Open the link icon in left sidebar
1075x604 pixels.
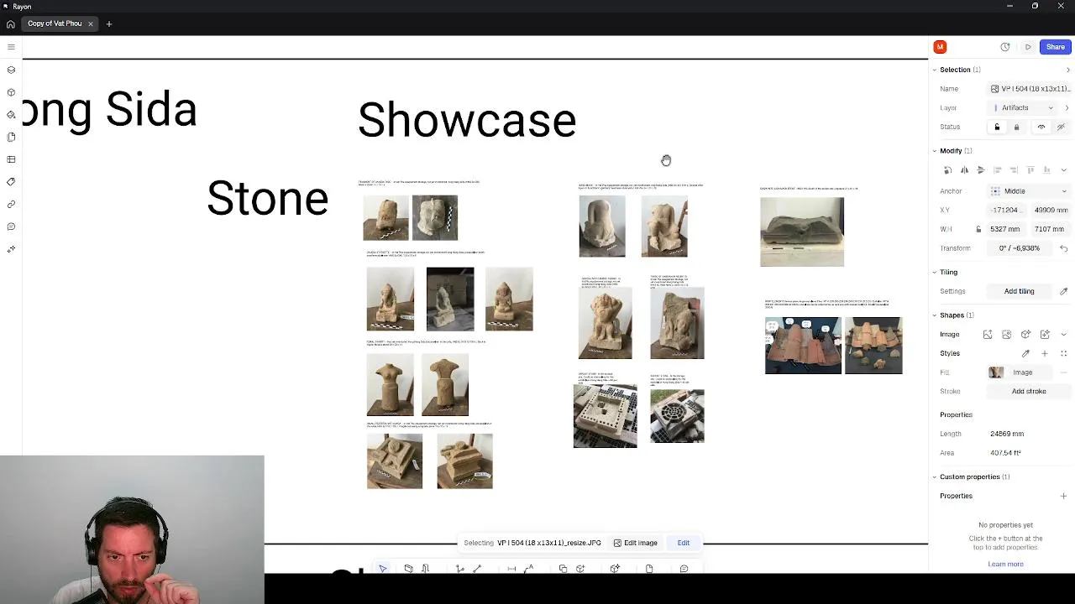(11, 204)
